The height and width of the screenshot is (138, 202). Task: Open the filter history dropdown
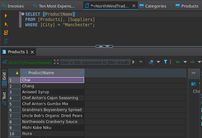(x=141, y=62)
